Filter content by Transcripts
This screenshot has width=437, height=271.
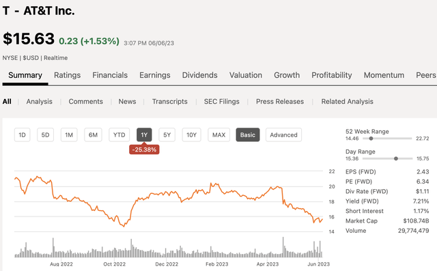click(170, 102)
